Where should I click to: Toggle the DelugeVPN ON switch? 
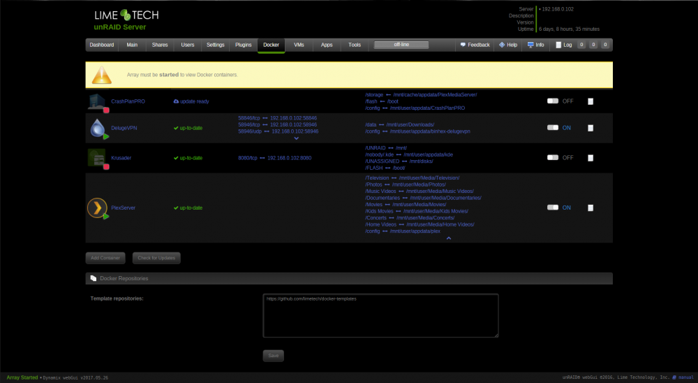[552, 127]
